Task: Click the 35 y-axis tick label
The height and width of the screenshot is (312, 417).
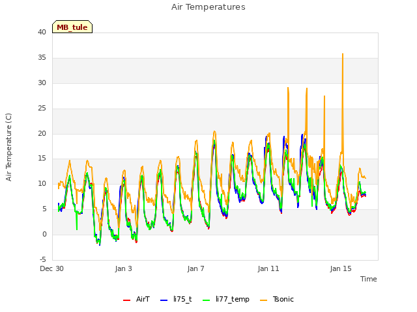Action: pos(42,58)
